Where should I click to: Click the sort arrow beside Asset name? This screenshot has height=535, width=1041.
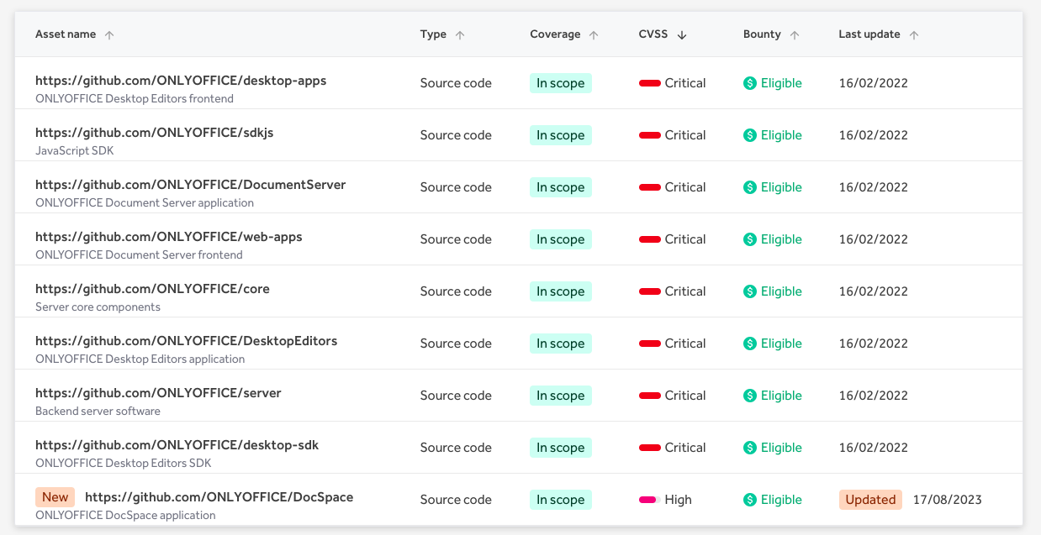click(x=109, y=35)
